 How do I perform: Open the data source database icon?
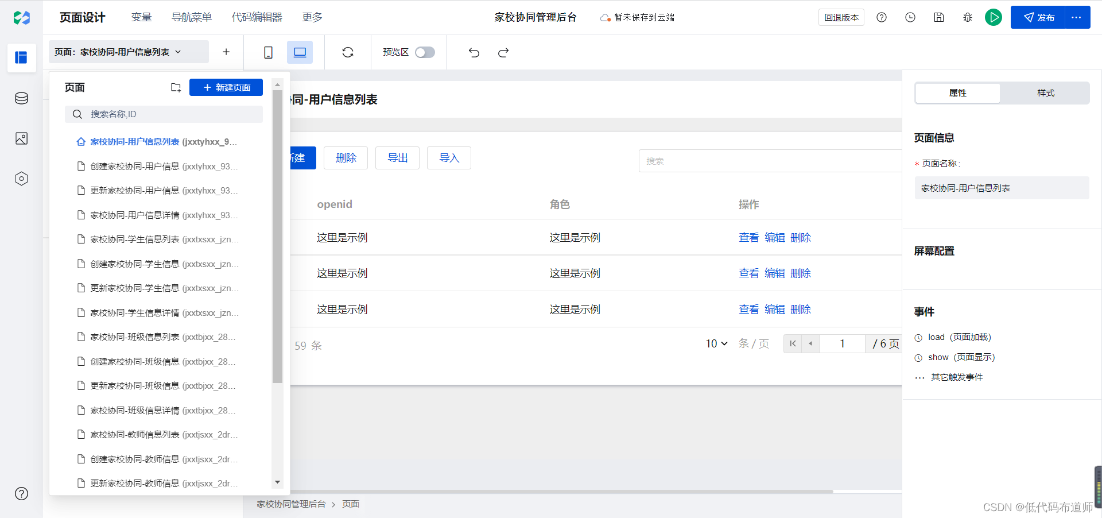[21, 98]
